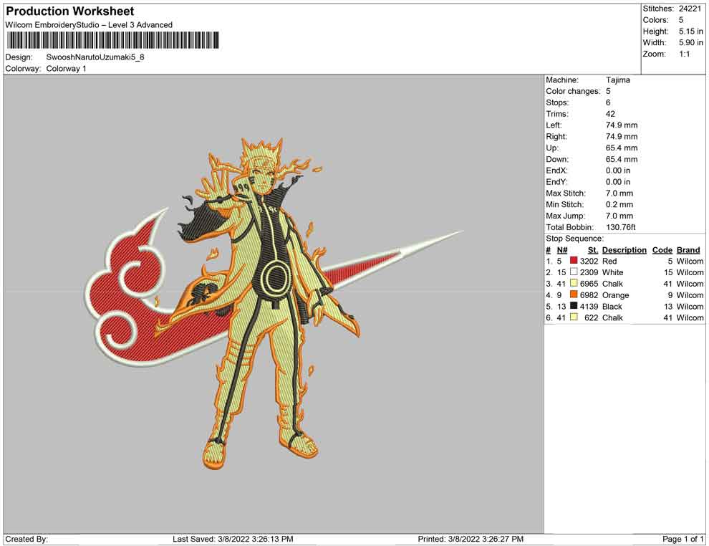This screenshot has height=546, width=709.
Task: Click the 'Color changes:' label
Action: coord(573,92)
